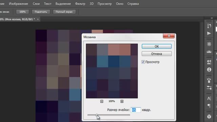
Task: Close the Фон копия document tab
Action: coord(38,19)
